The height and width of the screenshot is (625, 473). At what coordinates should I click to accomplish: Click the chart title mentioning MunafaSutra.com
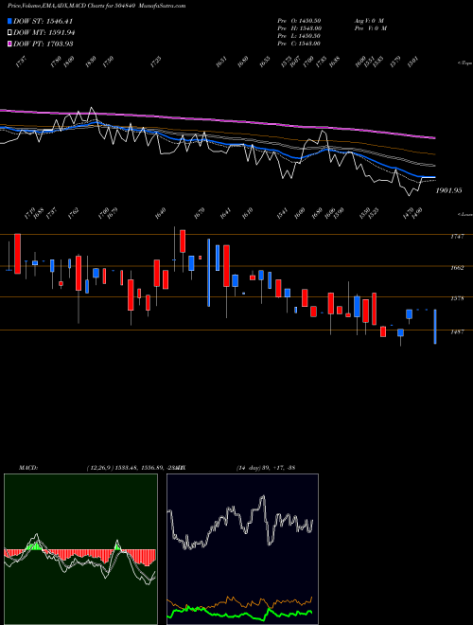[x=96, y=6]
